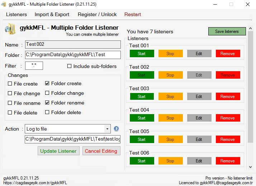Viewport: 256px width, 186px height.
Task: Click the listeners list vertical scrollbar
Action: (x=250, y=89)
